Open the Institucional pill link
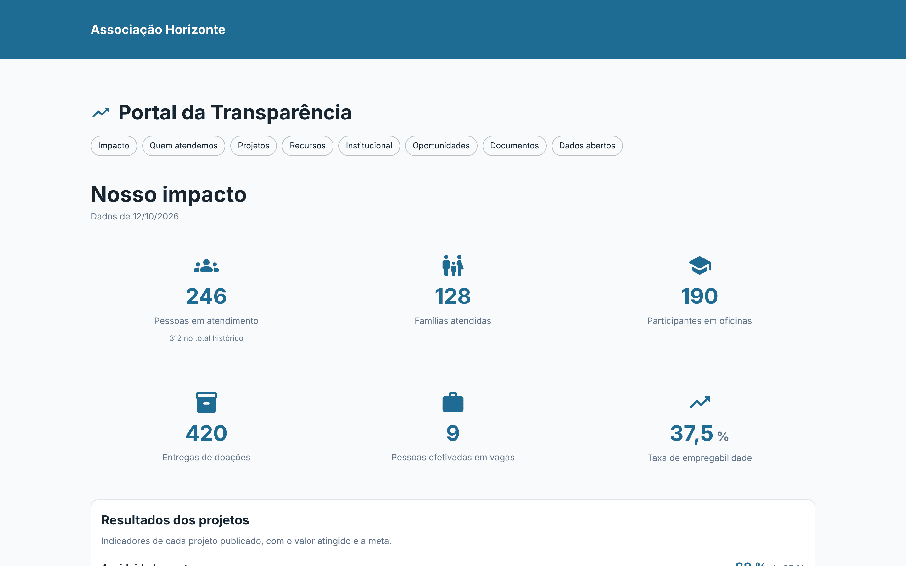 [369, 146]
